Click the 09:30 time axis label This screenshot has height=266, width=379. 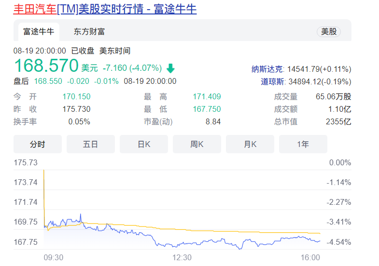click(54, 258)
